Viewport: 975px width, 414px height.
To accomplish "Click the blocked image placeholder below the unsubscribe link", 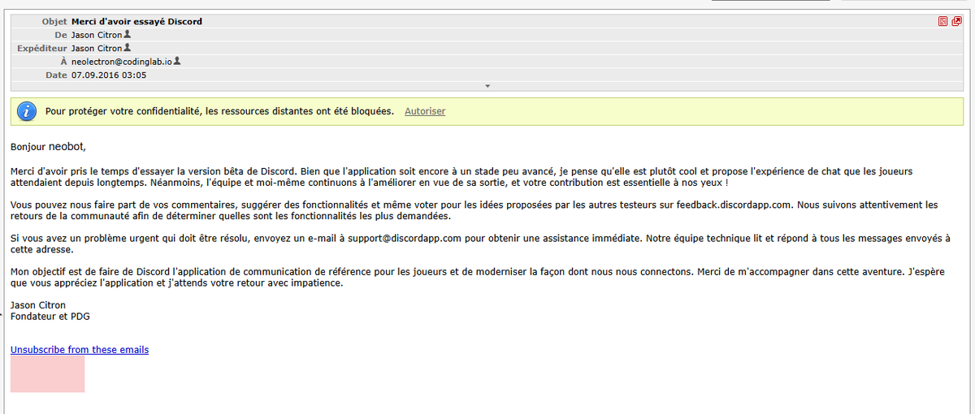I will pyautogui.click(x=47, y=374).
